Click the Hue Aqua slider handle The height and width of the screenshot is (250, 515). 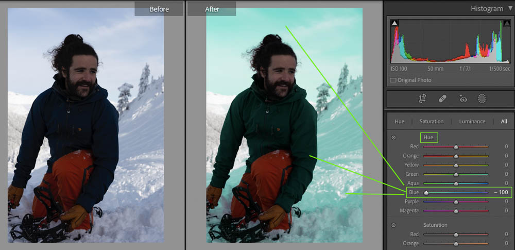click(456, 184)
